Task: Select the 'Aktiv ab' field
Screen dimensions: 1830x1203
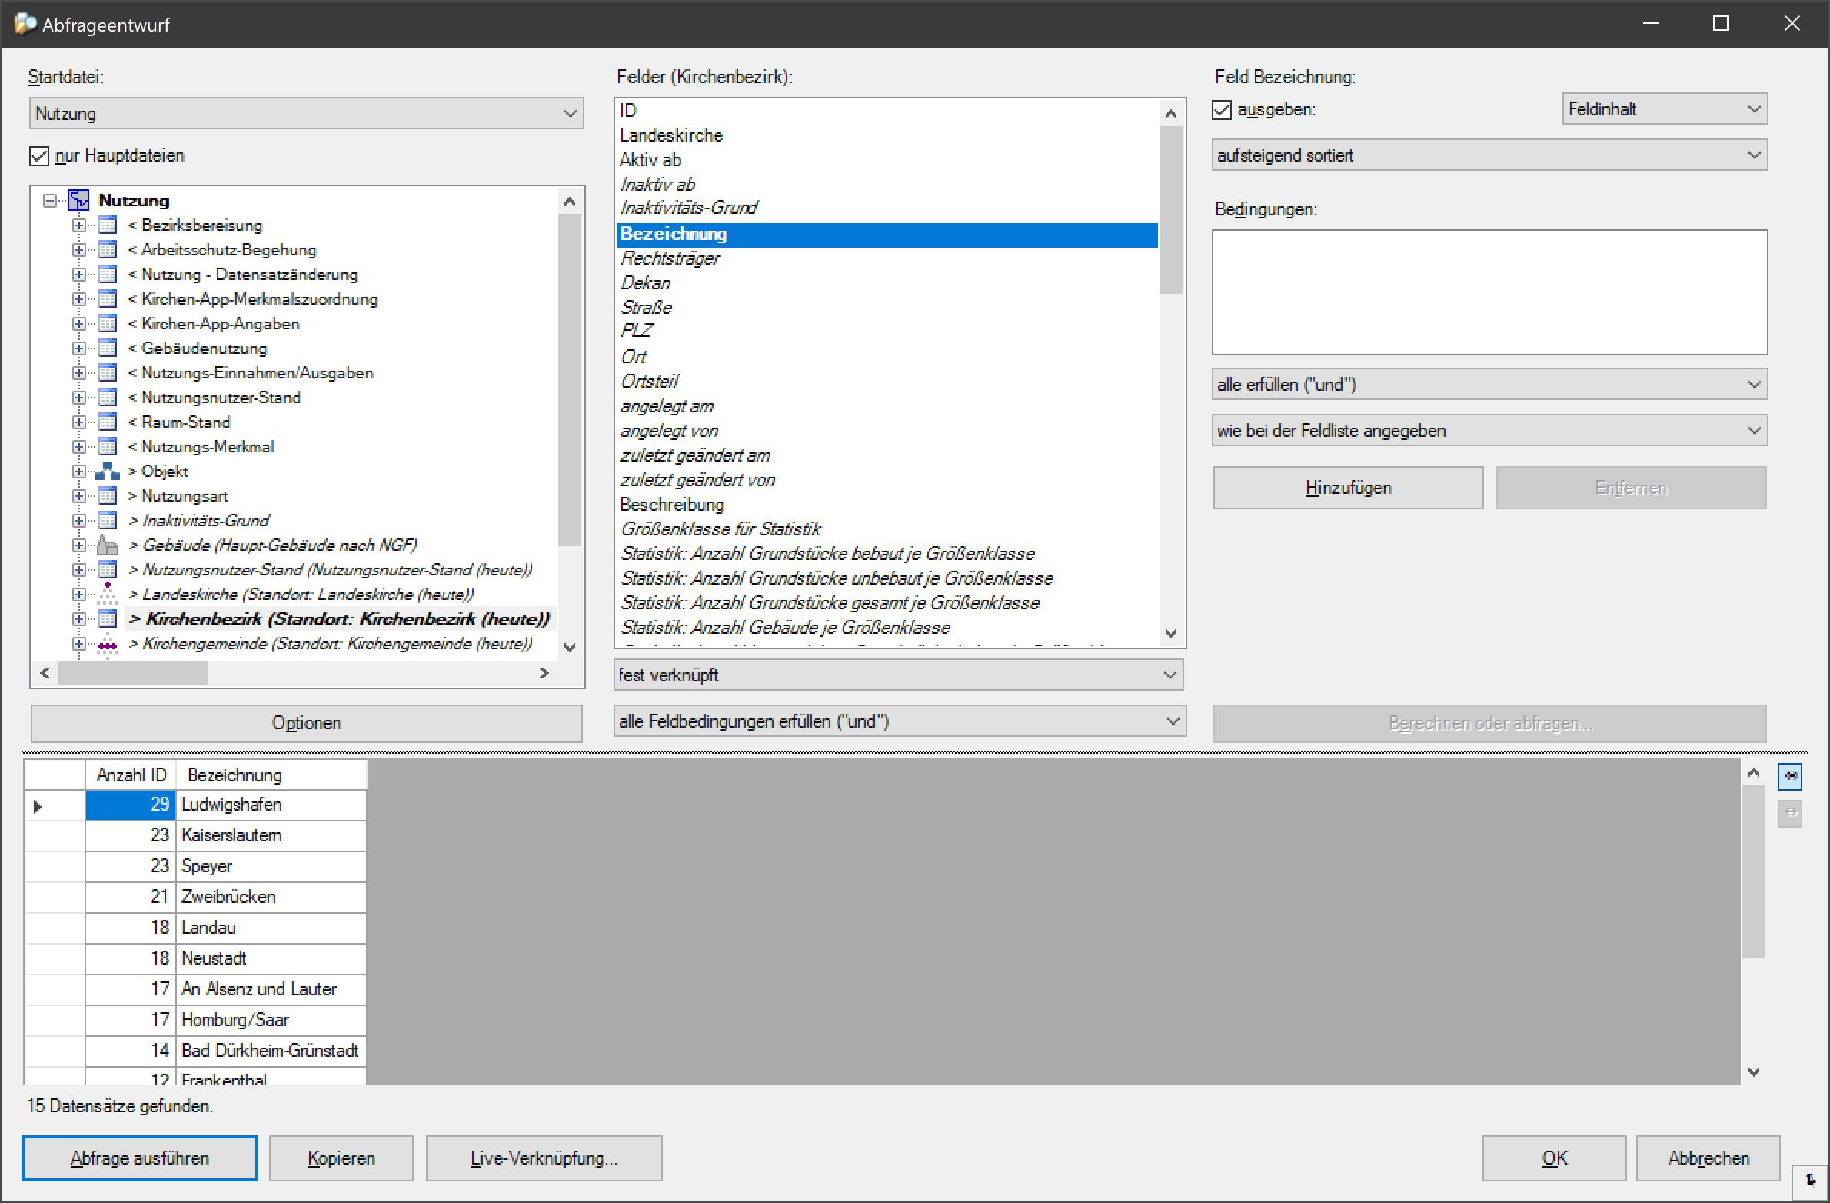Action: (x=887, y=160)
